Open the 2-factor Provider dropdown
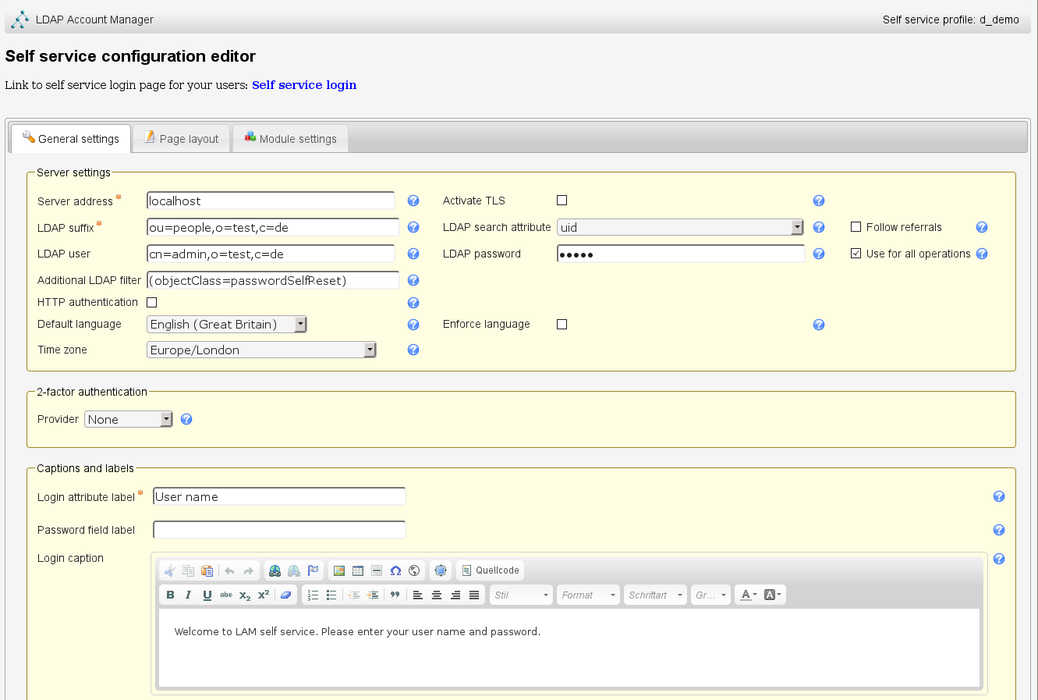Image resolution: width=1038 pixels, height=700 pixels. [128, 420]
